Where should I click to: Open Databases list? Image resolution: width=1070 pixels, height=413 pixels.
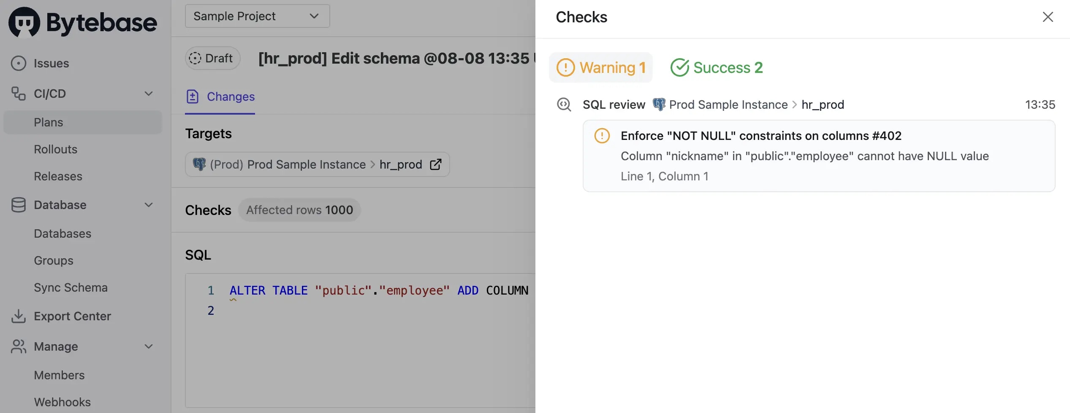point(62,233)
